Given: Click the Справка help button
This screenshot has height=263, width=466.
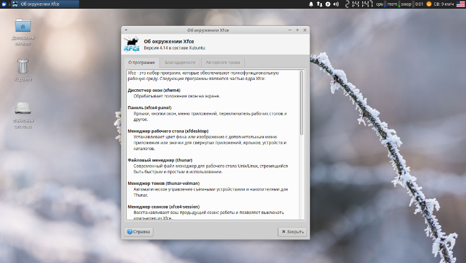Looking at the screenshot, I should tap(139, 231).
